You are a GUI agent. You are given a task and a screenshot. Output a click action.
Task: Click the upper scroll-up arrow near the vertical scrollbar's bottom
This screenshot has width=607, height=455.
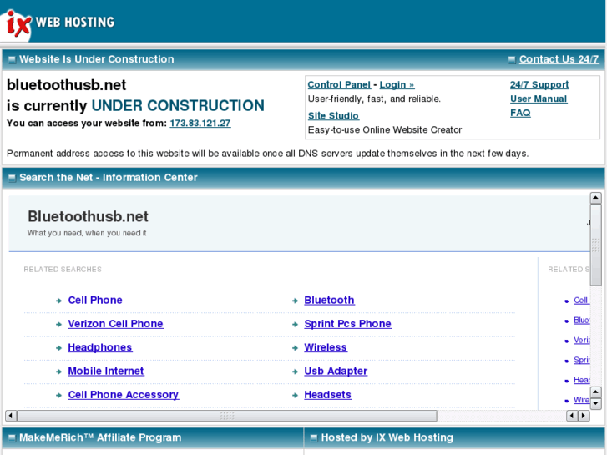[596, 392]
